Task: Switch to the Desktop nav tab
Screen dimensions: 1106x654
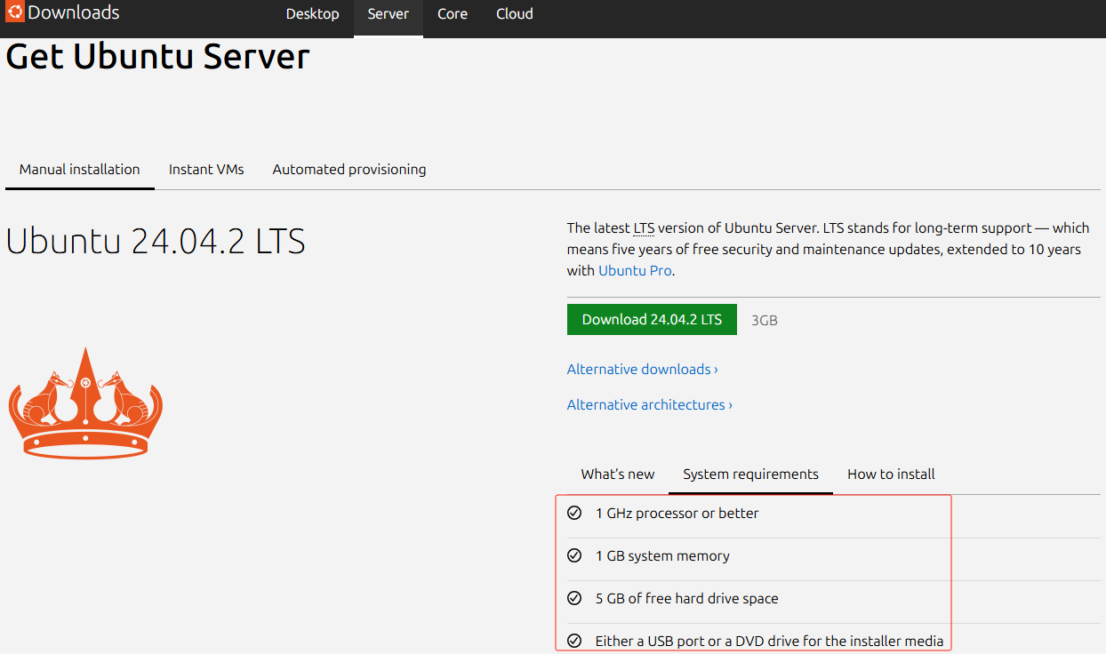Action: [x=313, y=14]
